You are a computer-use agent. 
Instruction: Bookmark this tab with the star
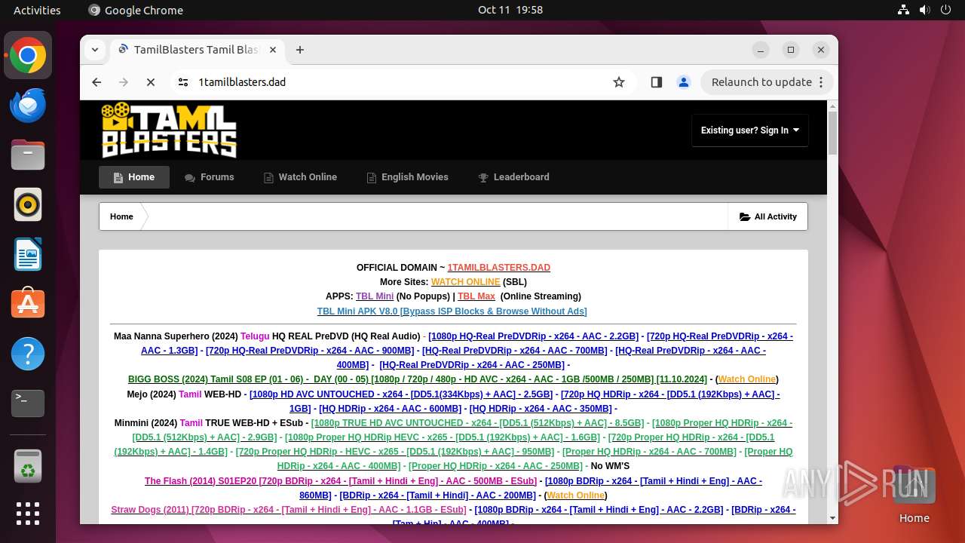point(619,82)
